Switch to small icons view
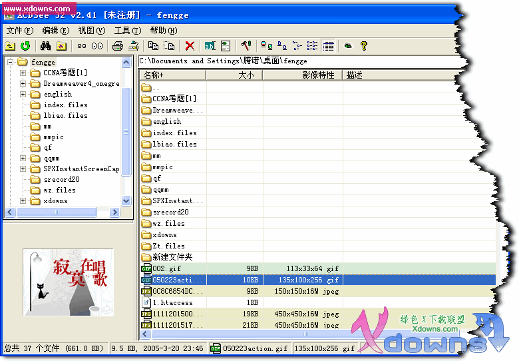The height and width of the screenshot is (361, 519). pyautogui.click(x=281, y=46)
